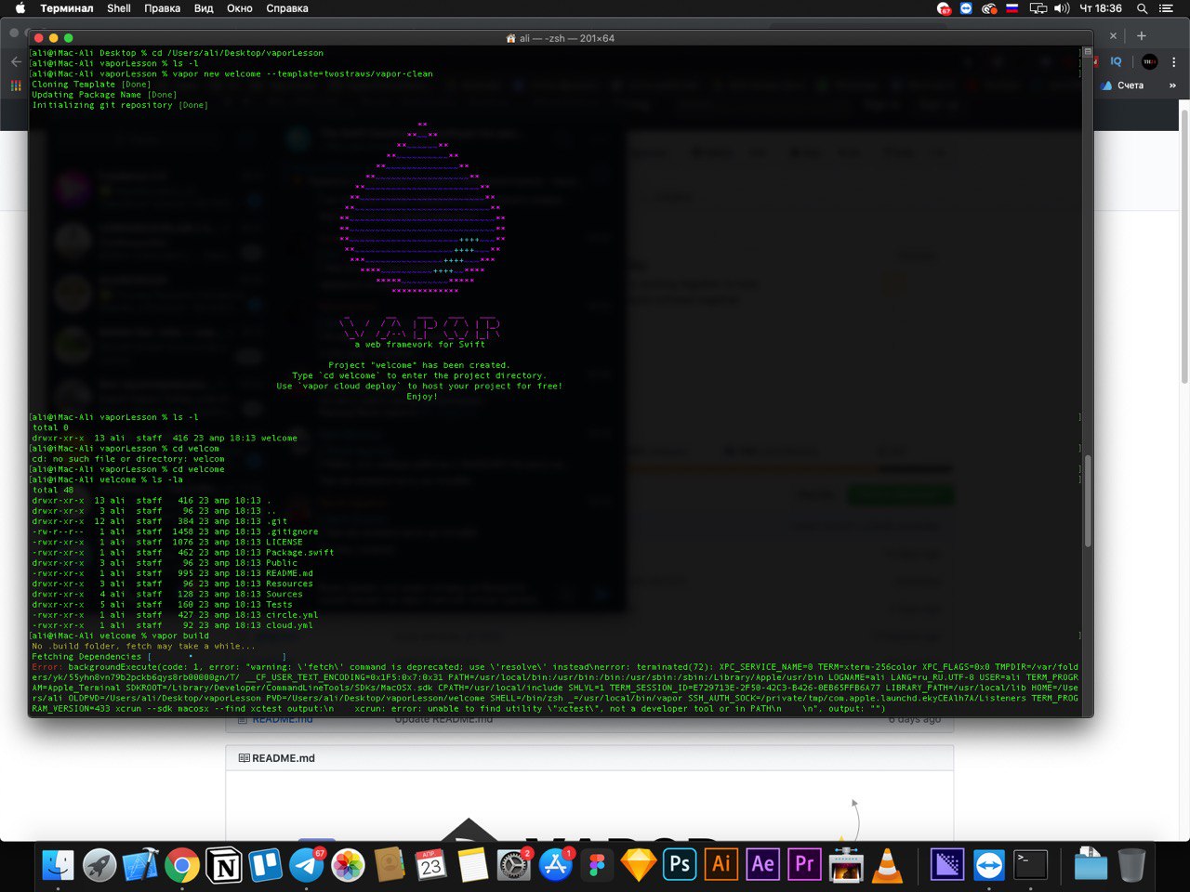Open Chrome three-dot menu
The height and width of the screenshot is (892, 1190).
coord(1173,61)
